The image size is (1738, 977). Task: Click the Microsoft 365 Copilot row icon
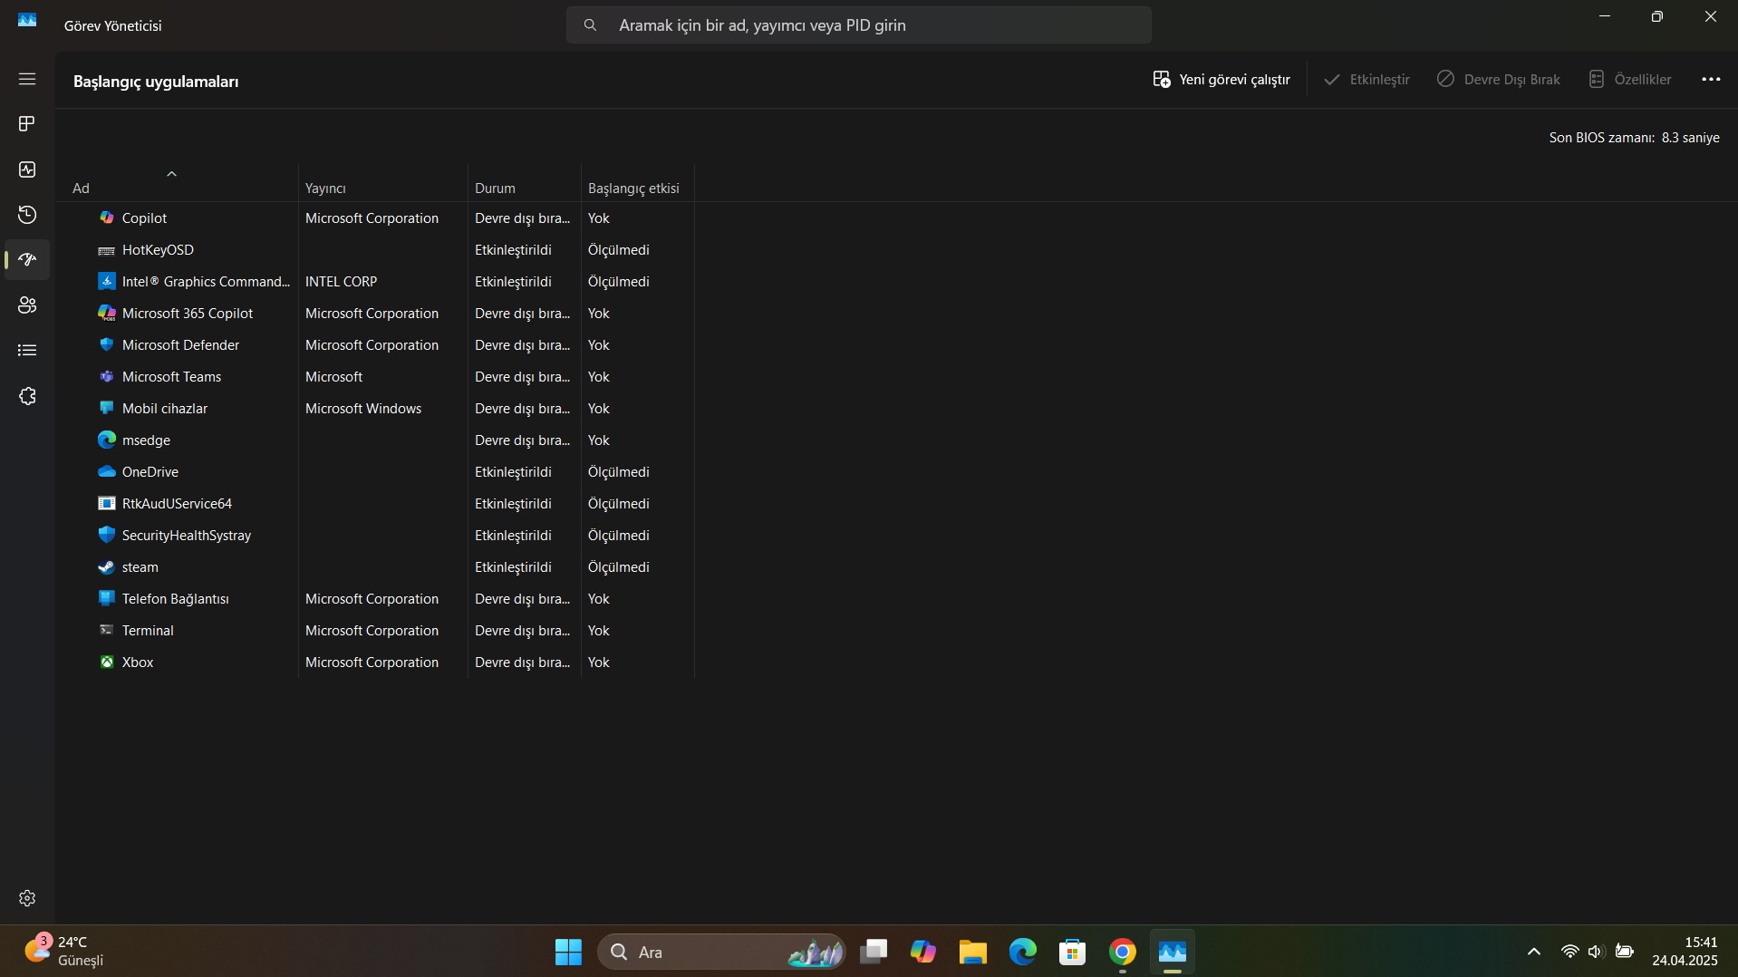107,313
